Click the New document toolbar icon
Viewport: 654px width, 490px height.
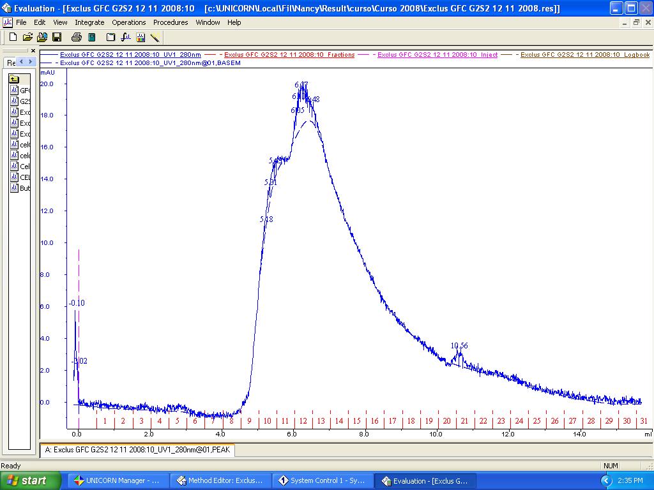point(13,37)
